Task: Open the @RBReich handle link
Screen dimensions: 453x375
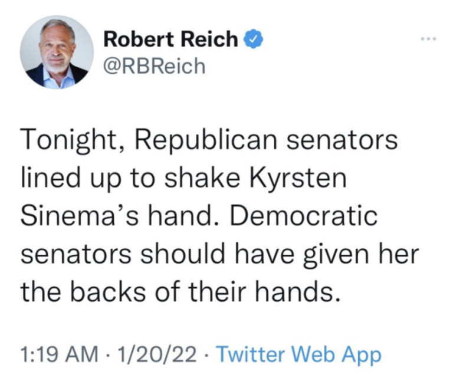Action: pyautogui.click(x=155, y=66)
